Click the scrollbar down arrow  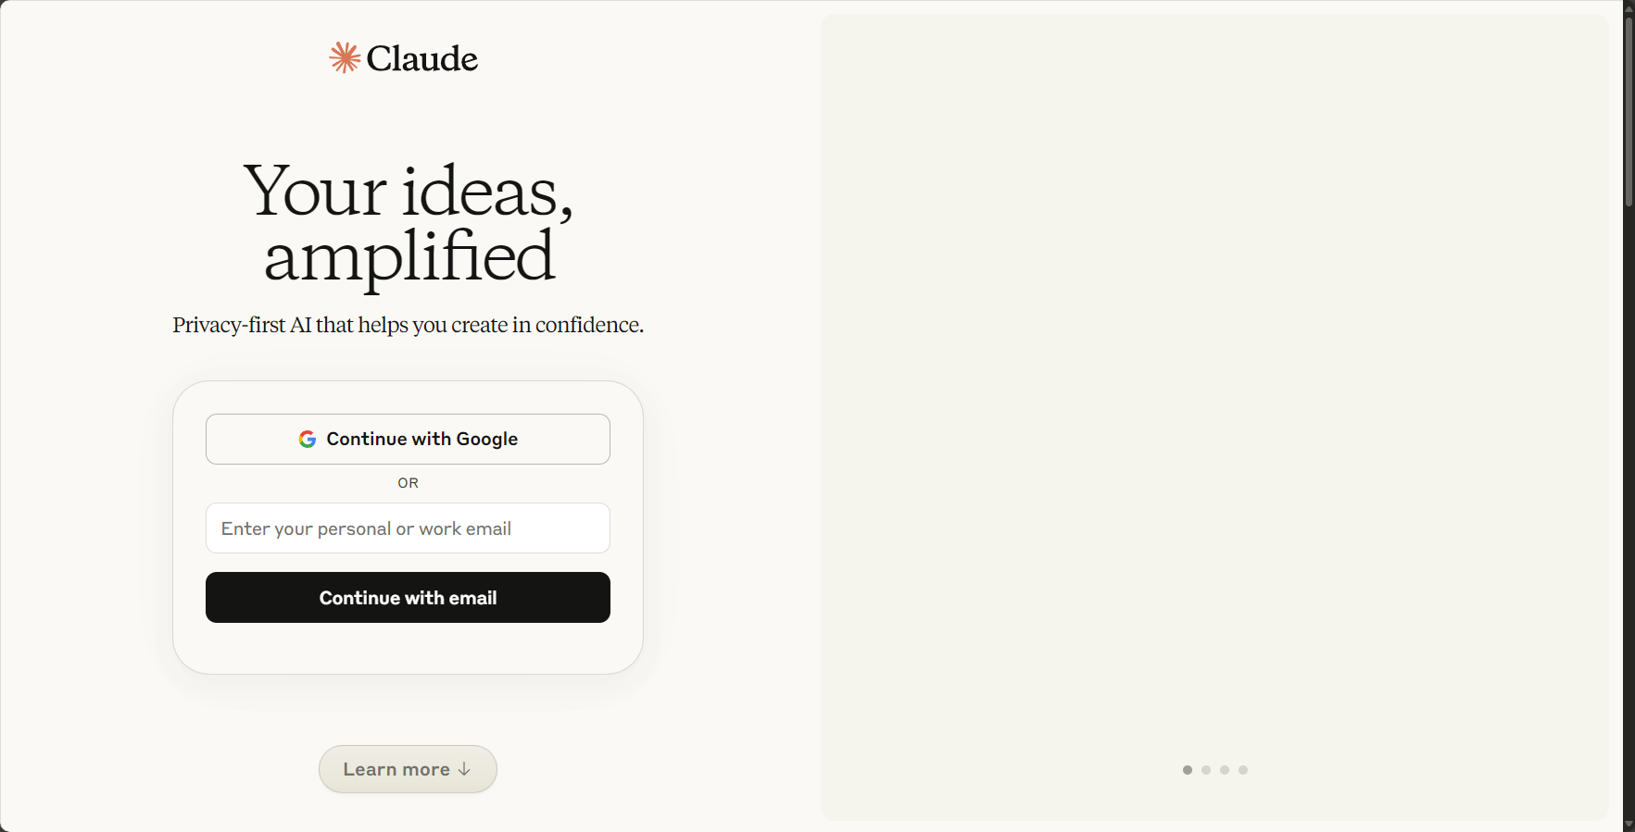click(x=1629, y=824)
